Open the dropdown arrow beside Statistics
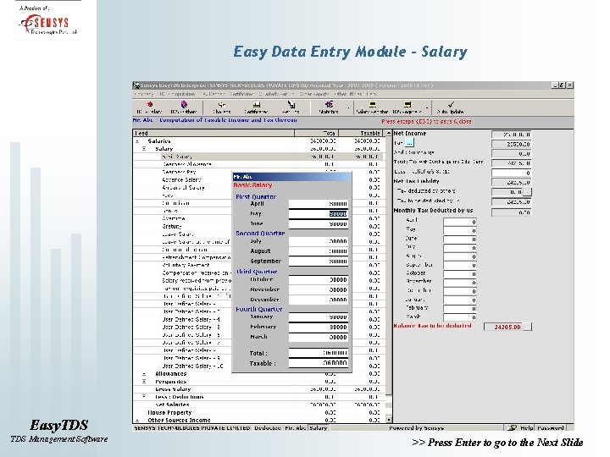Viewport: 610px width, 457px height. (348, 108)
